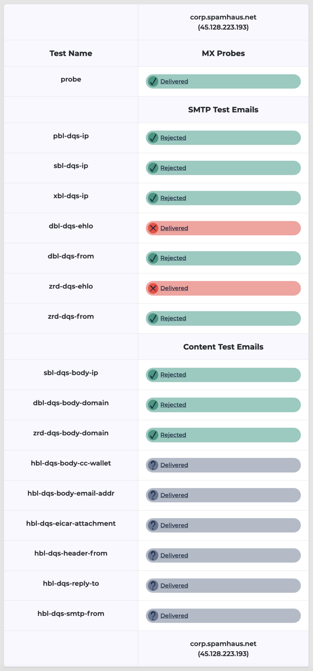The width and height of the screenshot is (313, 671).
Task: Click the checkmark icon for sbl-dqs-body-ip
Action: coord(153,375)
